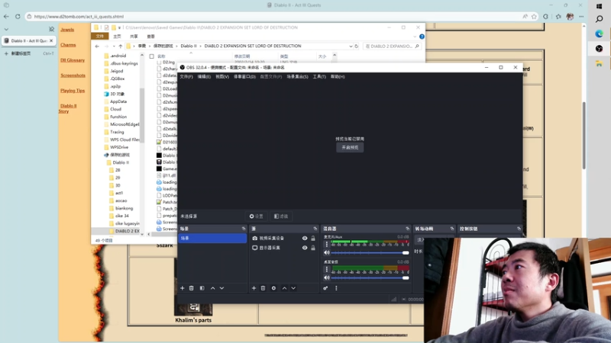Viewport: 611px width, 343px height.
Task: Open 麦克风/Aux channel three-dot options
Action: pyautogui.click(x=327, y=244)
